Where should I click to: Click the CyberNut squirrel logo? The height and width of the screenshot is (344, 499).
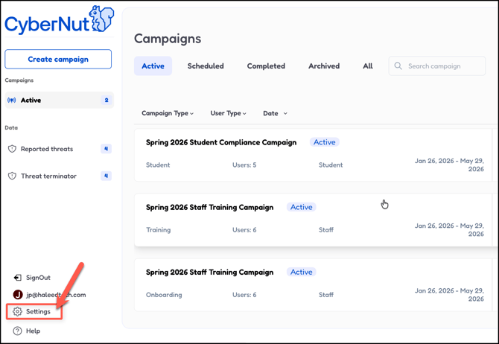tap(101, 19)
